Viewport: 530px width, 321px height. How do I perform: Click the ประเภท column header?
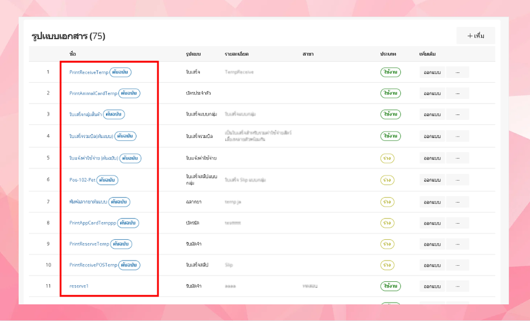388,54
